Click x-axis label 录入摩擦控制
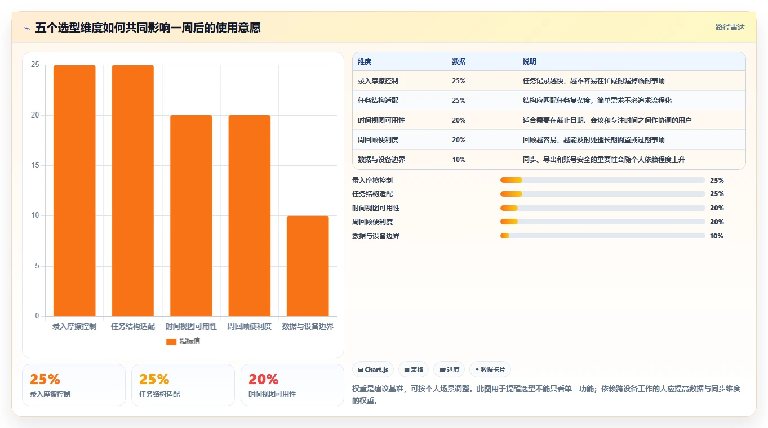Image resolution: width=768 pixels, height=428 pixels. [74, 326]
